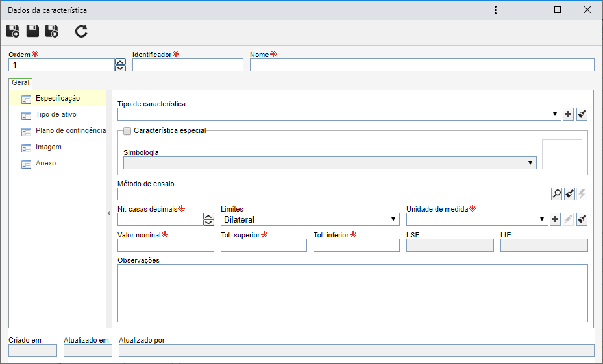This screenshot has height=364, width=603.
Task: Click the Nr. casas decimais spinner arrows
Action: pos(208,219)
